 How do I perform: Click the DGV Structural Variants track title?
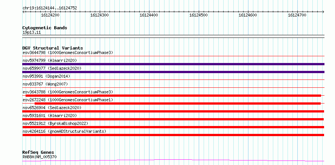point(52,48)
